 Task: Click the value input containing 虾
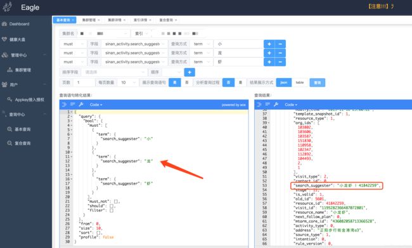(238, 62)
